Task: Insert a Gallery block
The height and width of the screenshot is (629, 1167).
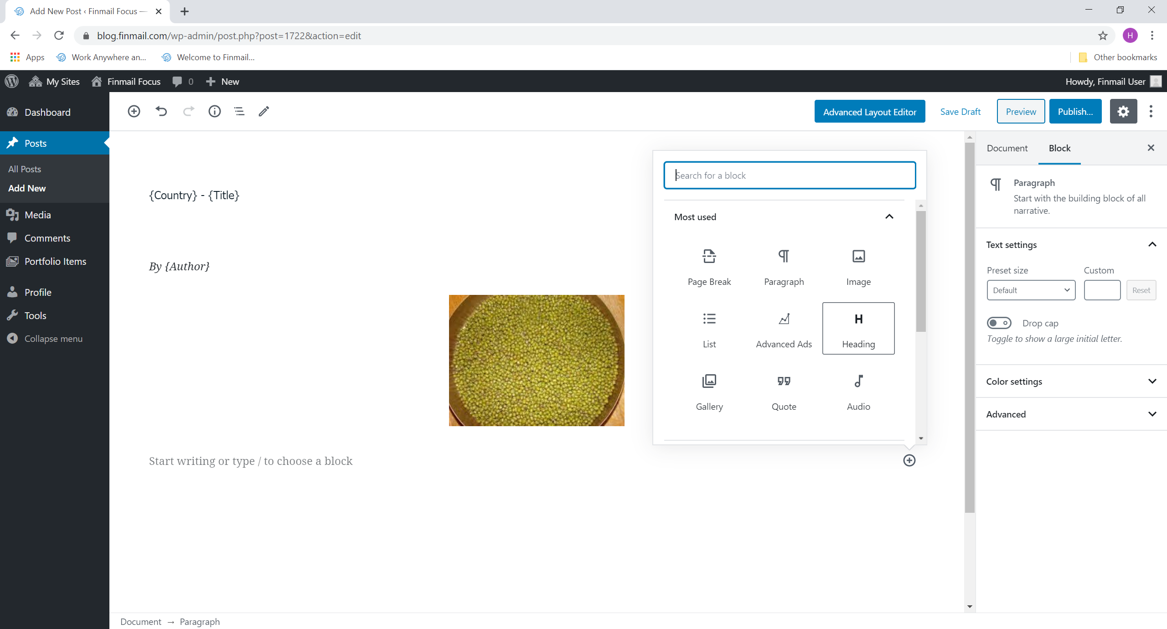Action: (x=709, y=391)
